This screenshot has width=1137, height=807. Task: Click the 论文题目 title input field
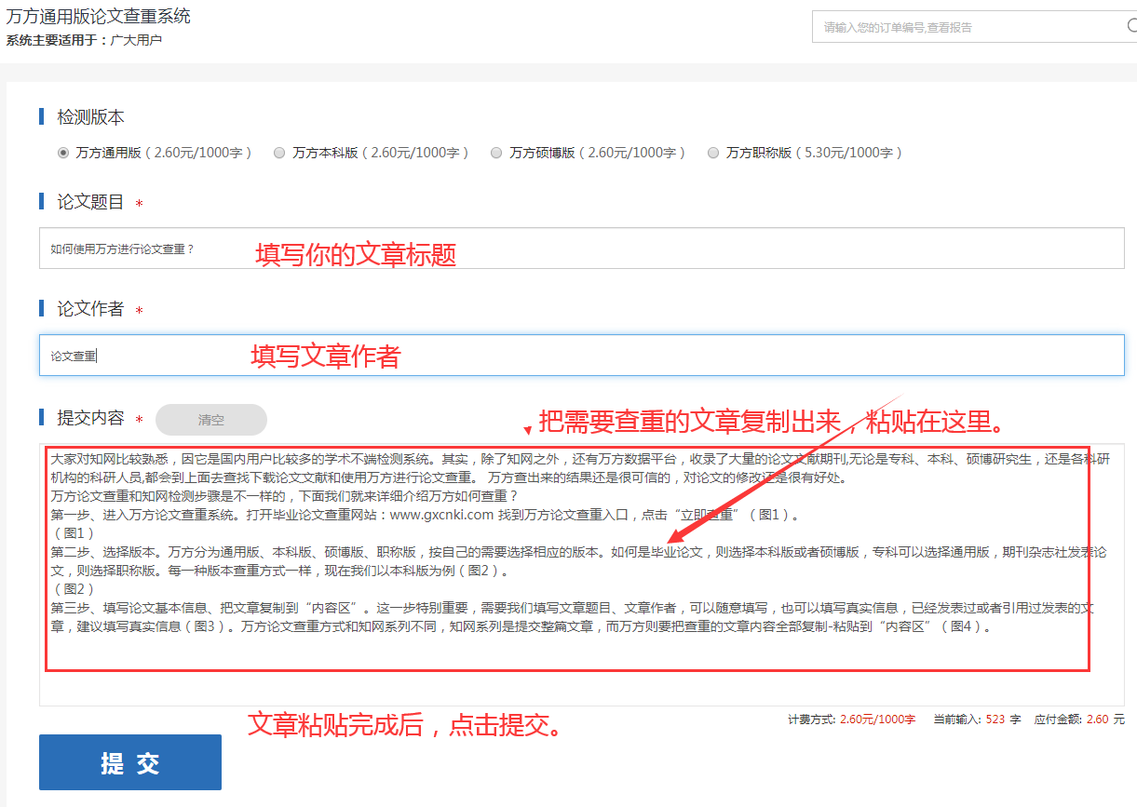pyautogui.click(x=581, y=249)
